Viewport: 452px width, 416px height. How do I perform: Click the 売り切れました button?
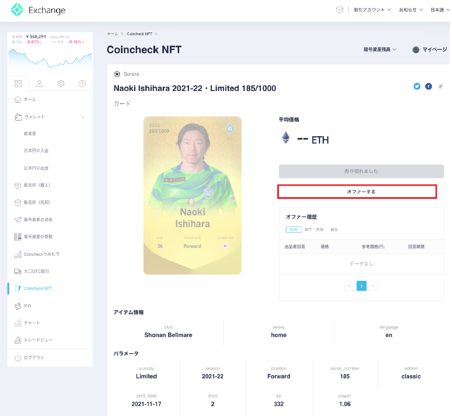361,171
